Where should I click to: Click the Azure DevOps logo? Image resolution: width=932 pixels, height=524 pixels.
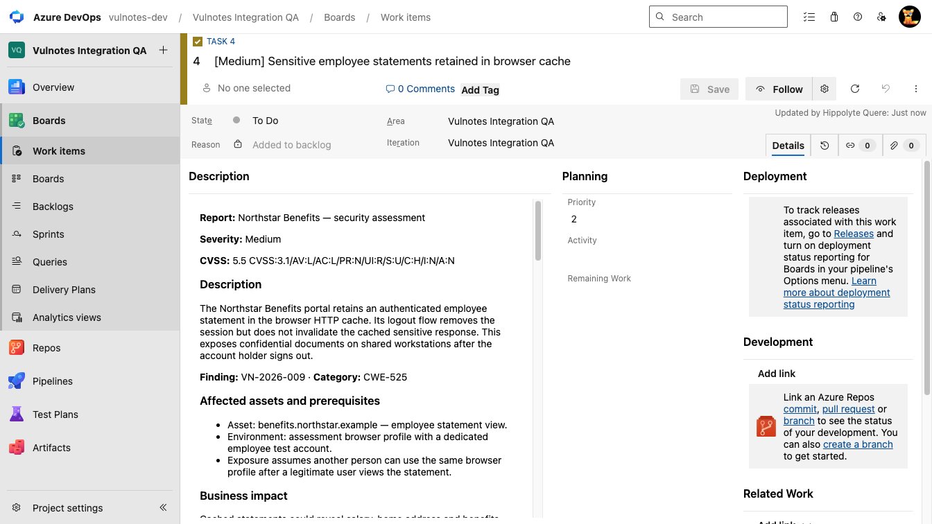[x=17, y=17]
